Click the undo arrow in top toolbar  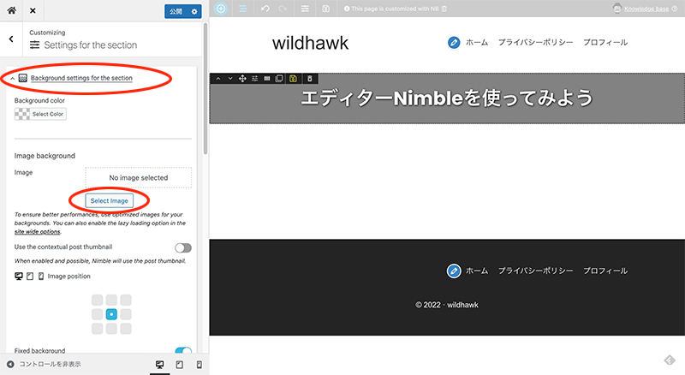(x=265, y=9)
